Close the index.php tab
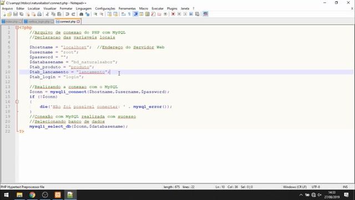Image resolution: width=355 pixels, height=200 pixels. click(21, 22)
